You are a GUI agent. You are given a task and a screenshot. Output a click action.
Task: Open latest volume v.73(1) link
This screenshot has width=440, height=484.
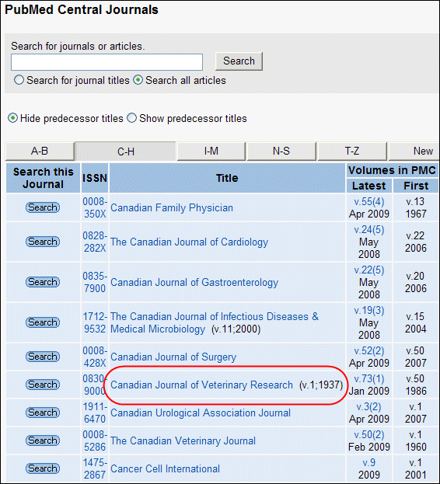click(369, 379)
